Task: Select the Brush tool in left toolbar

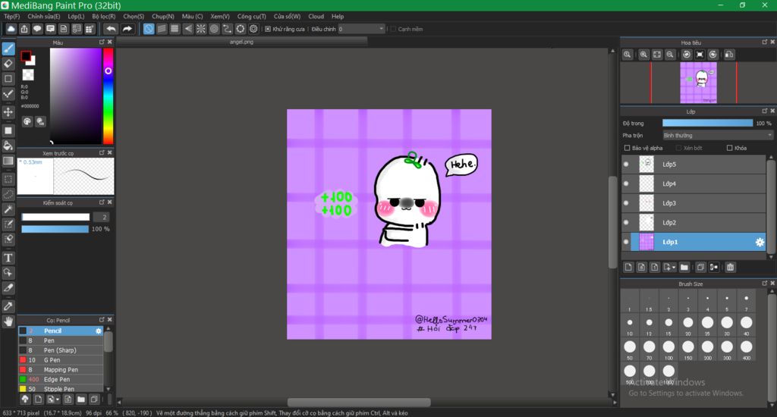Action: (8, 49)
